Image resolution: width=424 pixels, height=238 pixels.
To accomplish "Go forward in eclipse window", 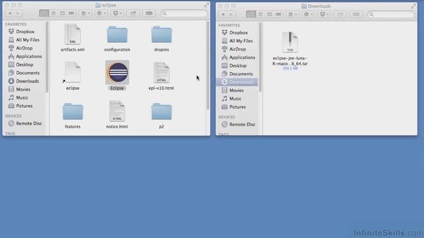I will pyautogui.click(x=18, y=13).
